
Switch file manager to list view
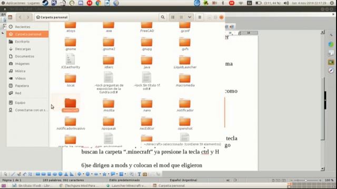tap(173, 17)
